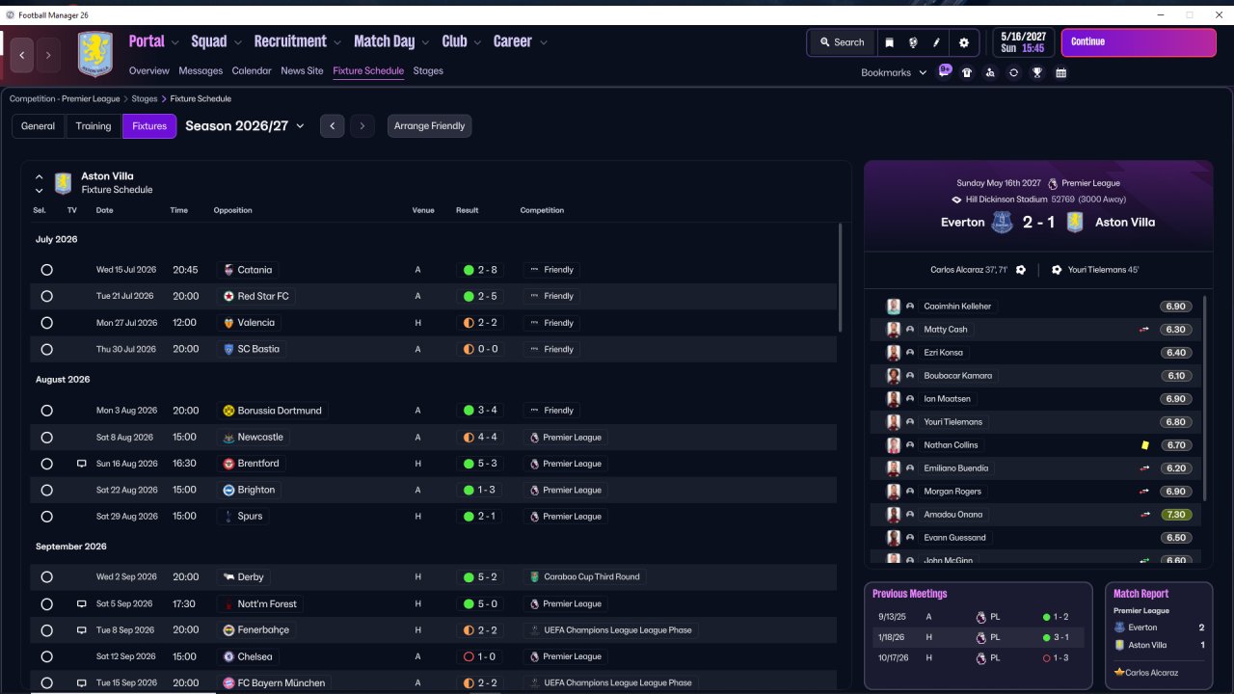Click Amadou Onana's player portrait
The height and width of the screenshot is (694, 1234).
894,515
